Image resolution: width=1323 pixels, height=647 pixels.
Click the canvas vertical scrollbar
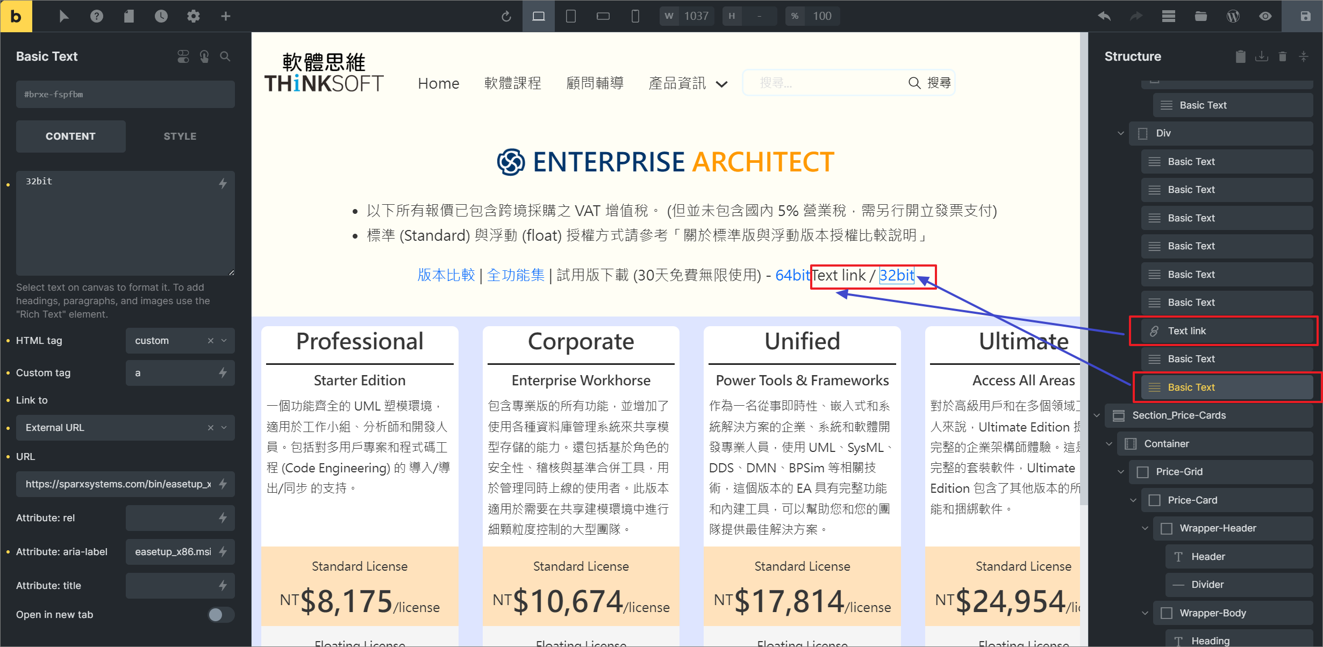click(1084, 269)
